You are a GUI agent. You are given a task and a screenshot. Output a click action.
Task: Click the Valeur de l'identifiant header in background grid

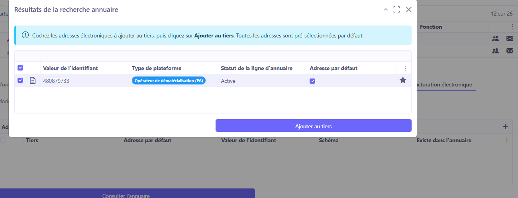click(249, 140)
